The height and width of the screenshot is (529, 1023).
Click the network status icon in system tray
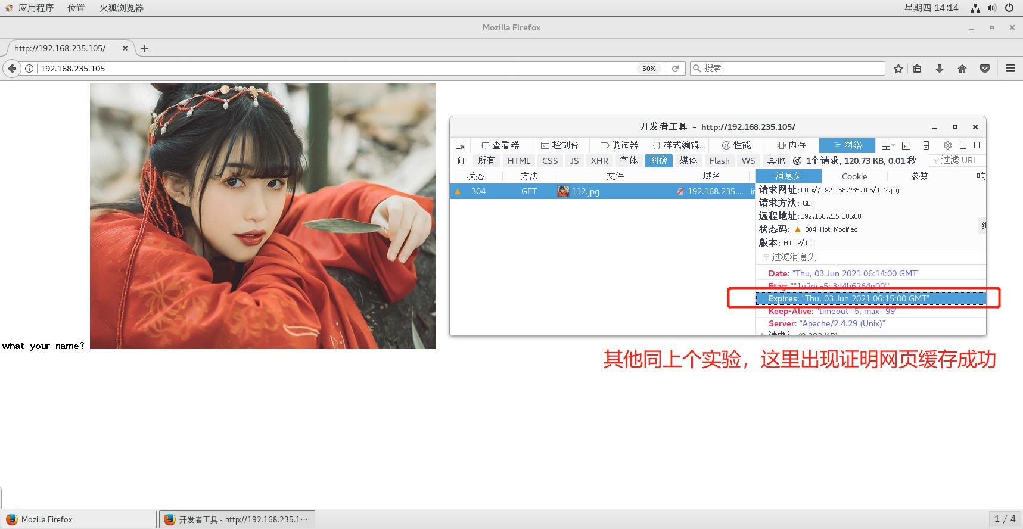(975, 8)
